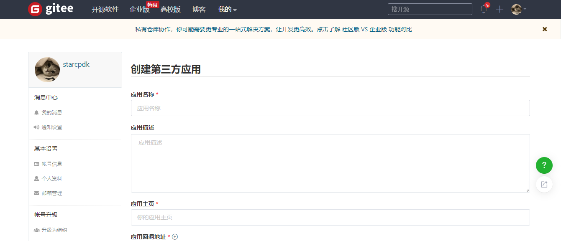
Task: Click into the 你的应用主页 input field
Action: coord(330,218)
